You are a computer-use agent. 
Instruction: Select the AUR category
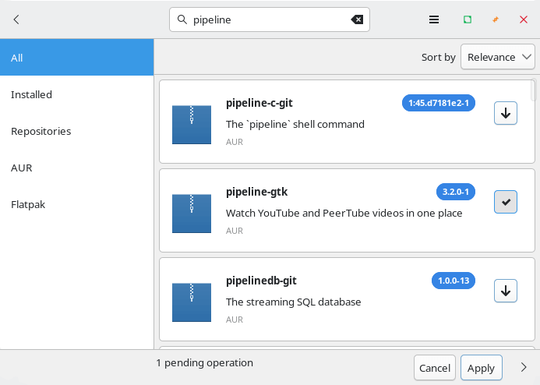tap(77, 168)
